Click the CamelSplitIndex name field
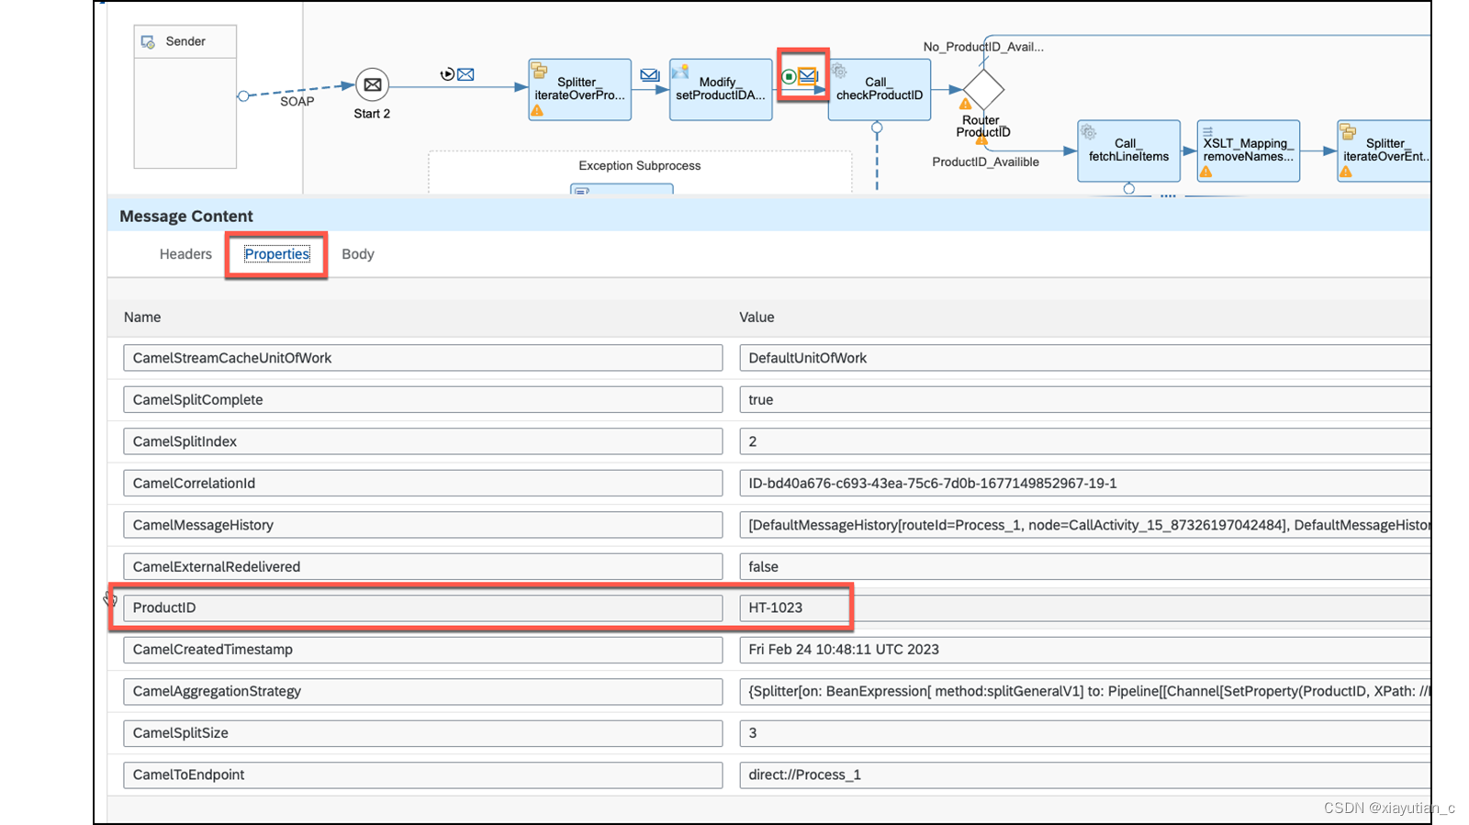Screen dimensions: 1469x825 pyautogui.click(x=422, y=441)
